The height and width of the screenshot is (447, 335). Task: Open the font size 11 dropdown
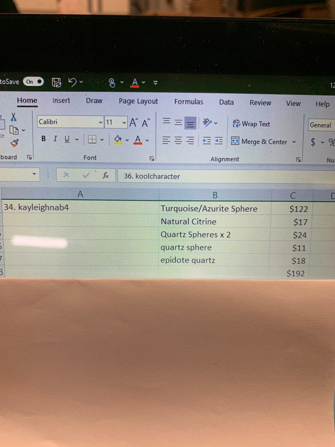(124, 122)
